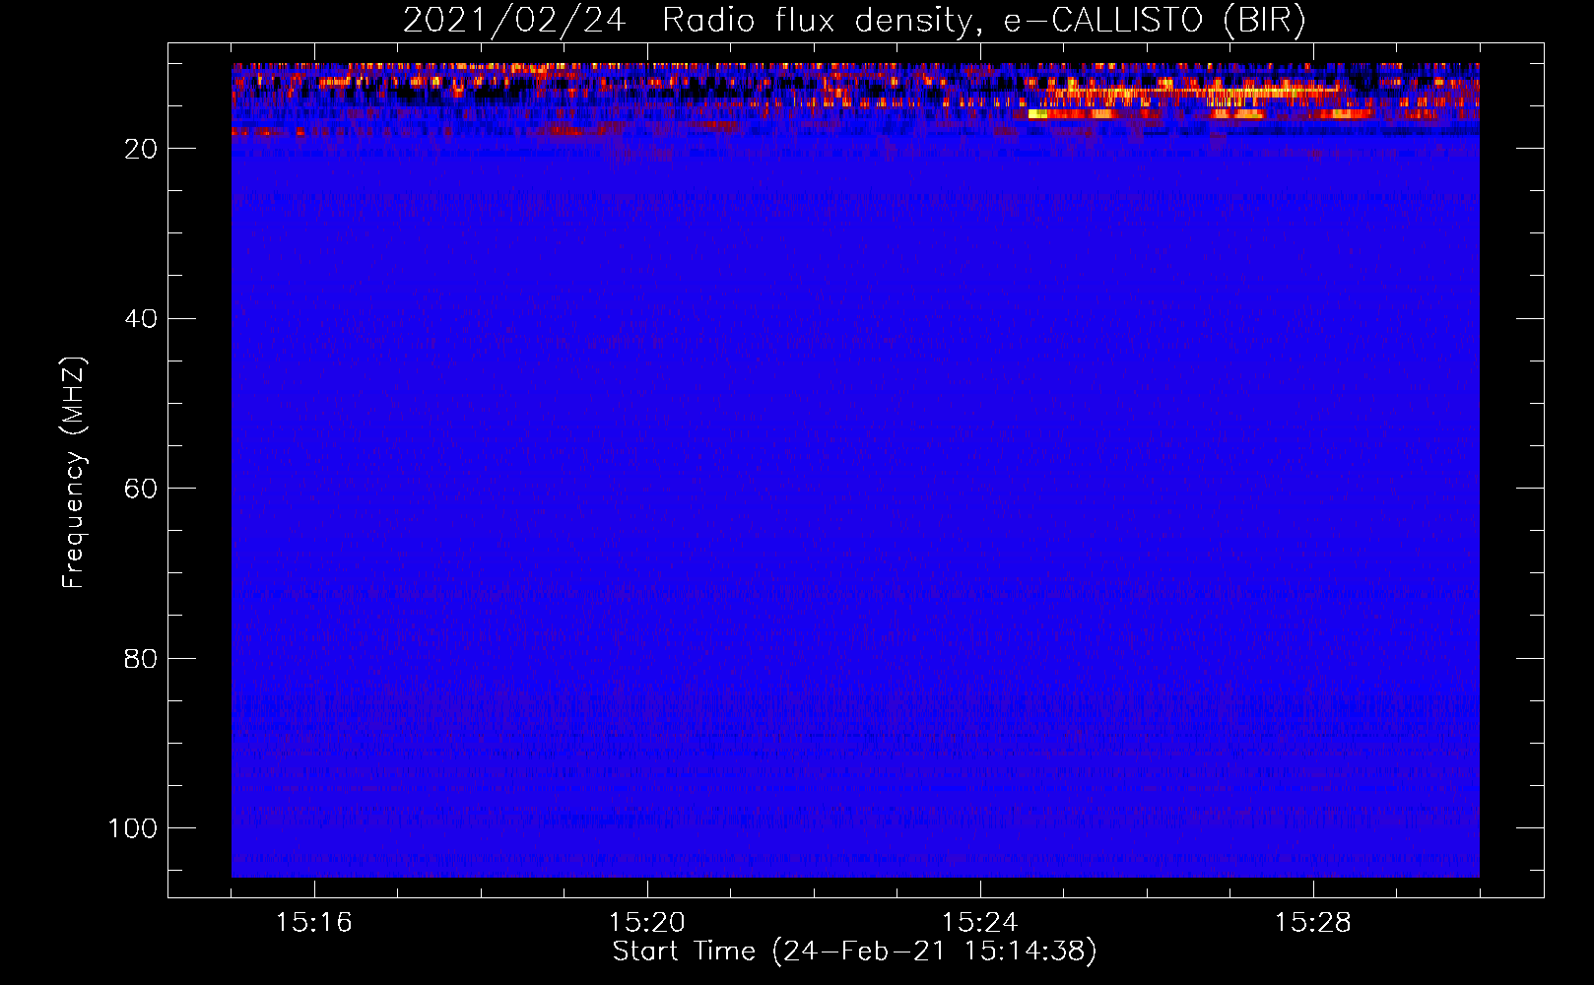Click the 80 MHz frequency tick label
Image resolution: width=1594 pixels, height=985 pixels.
click(x=141, y=659)
